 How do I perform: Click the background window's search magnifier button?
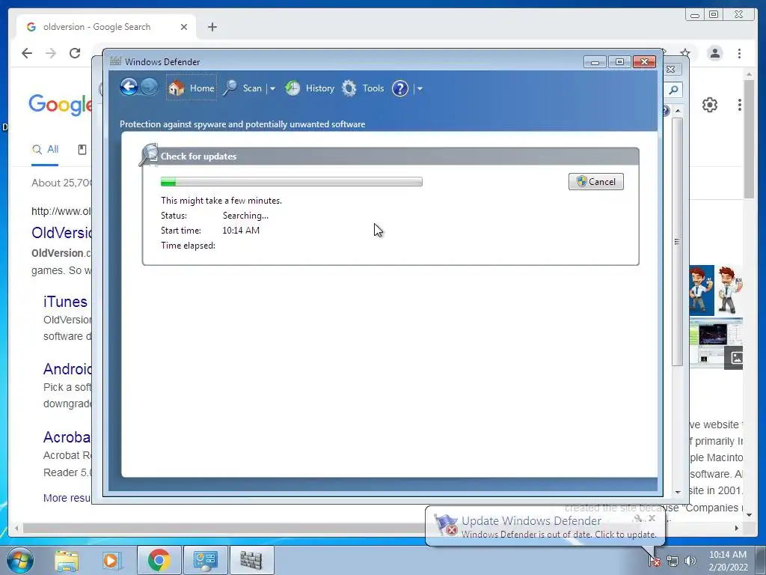pos(673,90)
